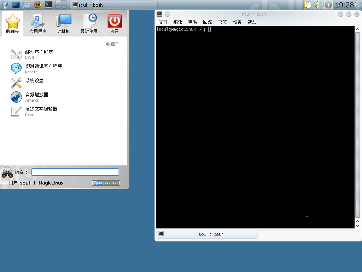
Task: Open the 查看 menu in Konsole
Action: (x=193, y=22)
